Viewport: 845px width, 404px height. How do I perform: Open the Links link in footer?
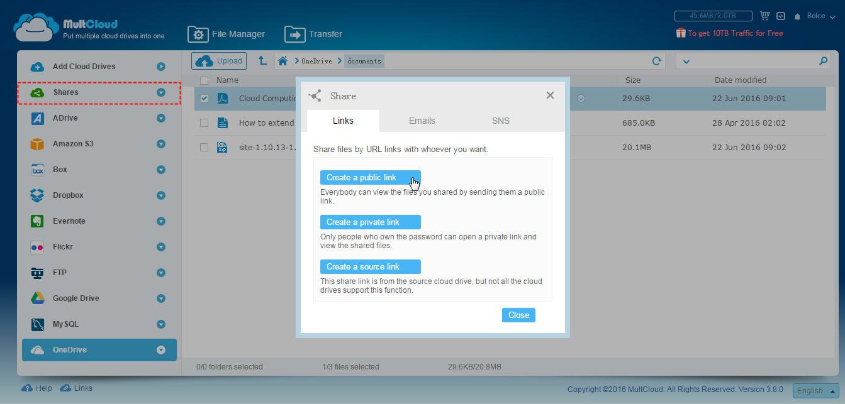coord(76,388)
